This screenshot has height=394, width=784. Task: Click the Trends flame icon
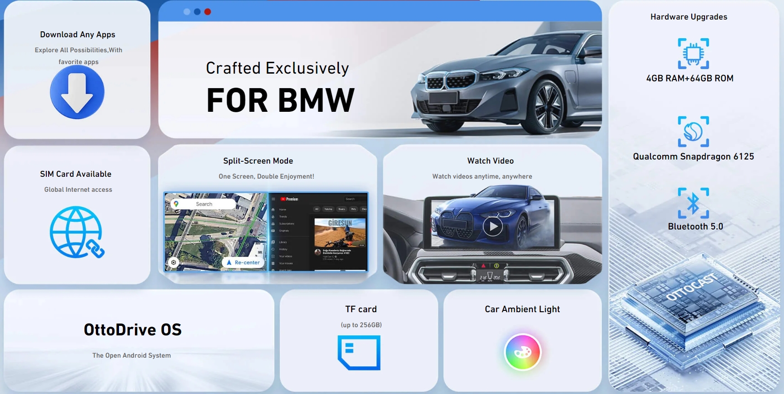coord(273,217)
